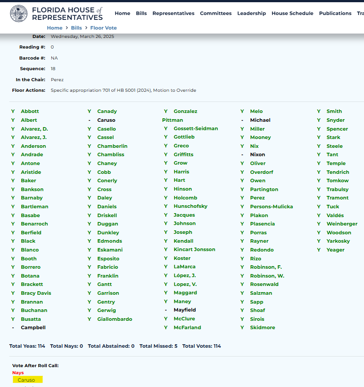Open Representative Albert's link
Image resolution: width=364 pixels, height=387 pixels.
click(x=29, y=120)
